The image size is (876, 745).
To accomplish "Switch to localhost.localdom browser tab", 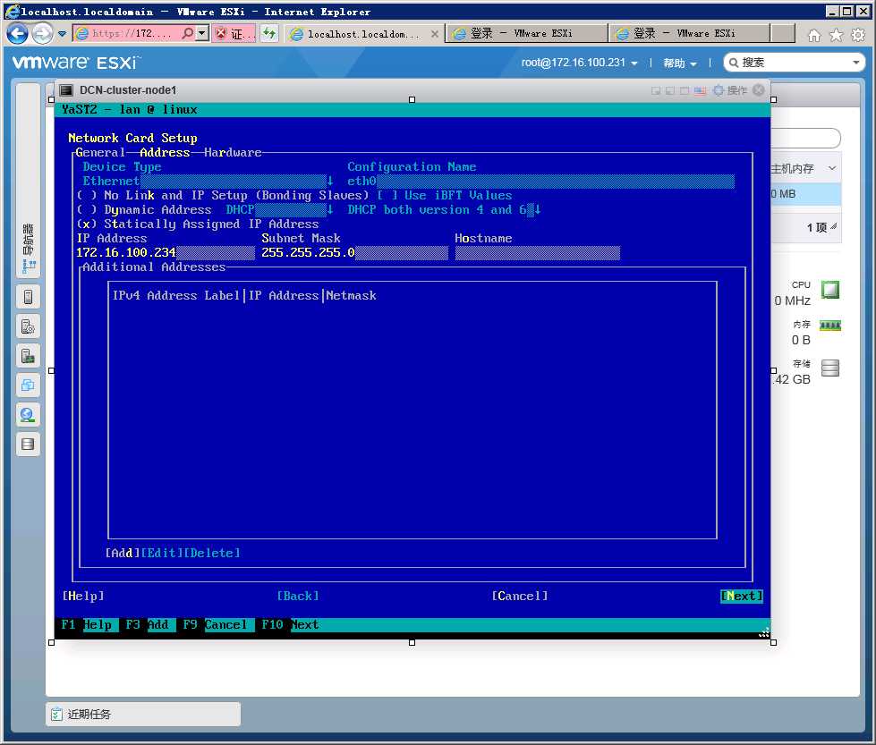I will pos(363,34).
